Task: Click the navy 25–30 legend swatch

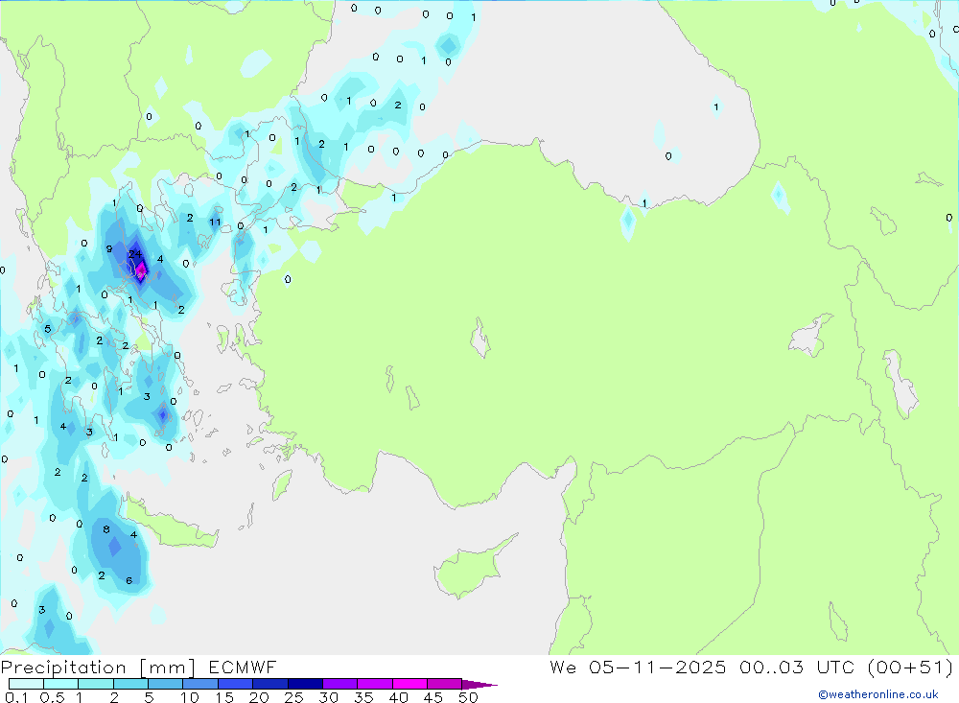Action: click(x=305, y=684)
